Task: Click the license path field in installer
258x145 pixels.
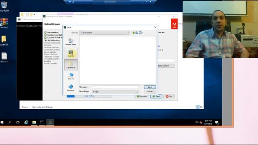Action: [166, 61]
